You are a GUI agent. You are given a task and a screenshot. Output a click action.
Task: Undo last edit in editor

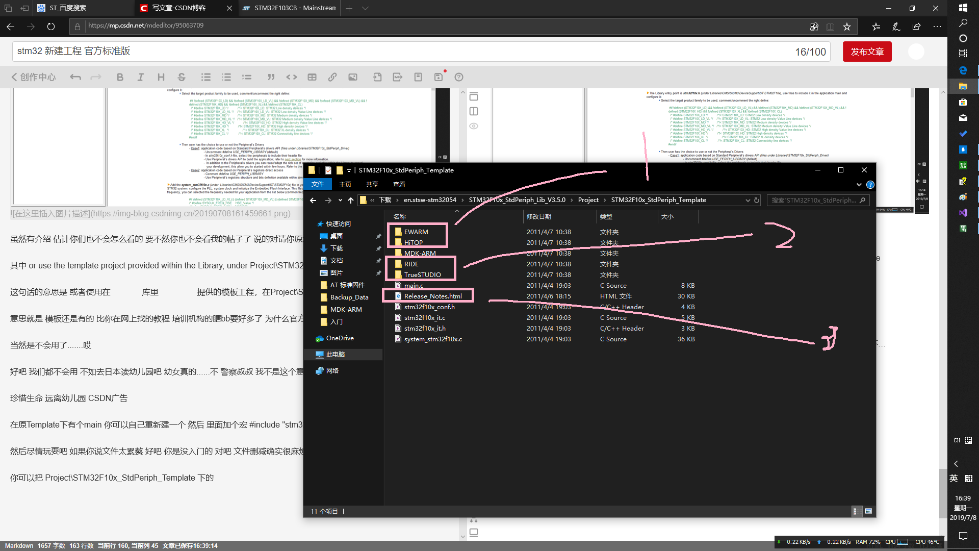pos(75,77)
